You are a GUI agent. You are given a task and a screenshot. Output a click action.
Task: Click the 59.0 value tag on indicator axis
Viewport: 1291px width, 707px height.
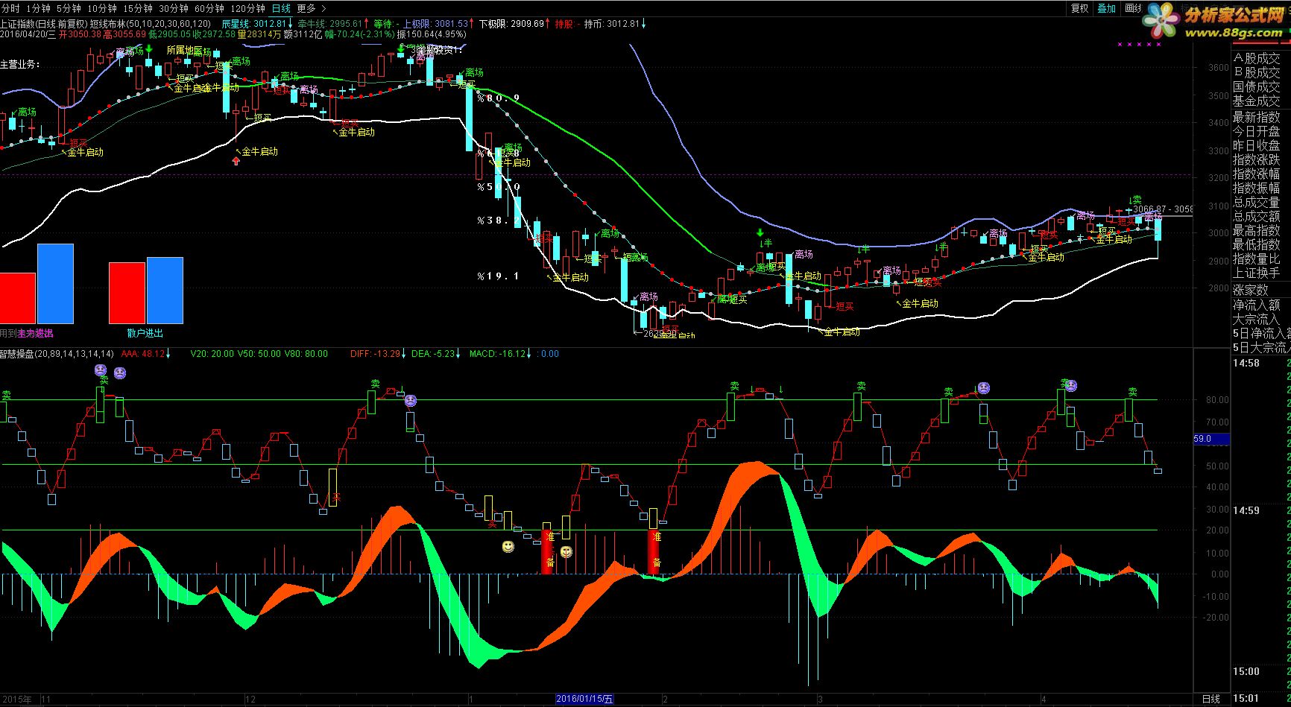pyautogui.click(x=1213, y=439)
